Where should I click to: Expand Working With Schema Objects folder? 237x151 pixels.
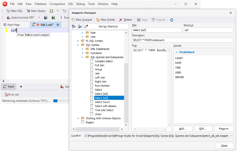(78, 118)
